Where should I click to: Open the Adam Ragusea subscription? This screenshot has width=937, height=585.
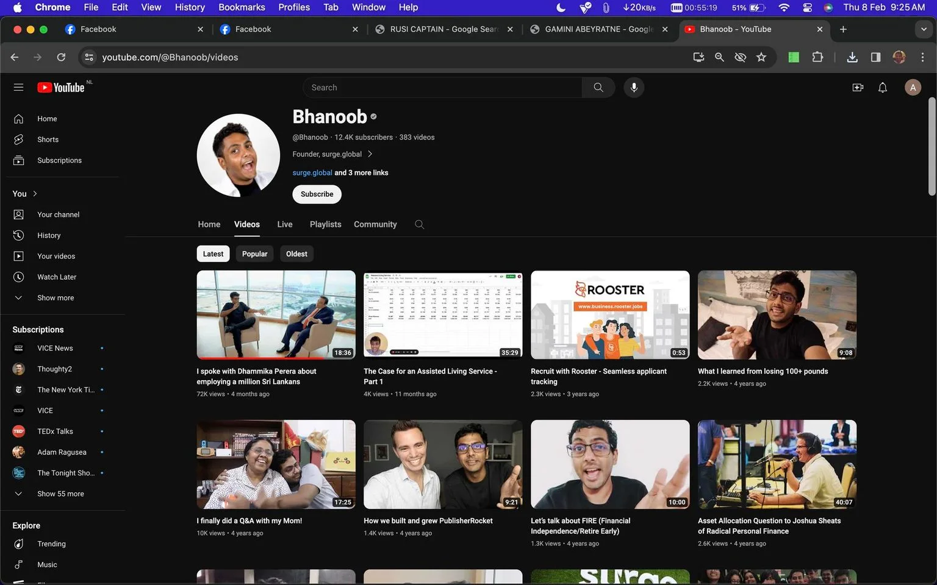pyautogui.click(x=62, y=452)
